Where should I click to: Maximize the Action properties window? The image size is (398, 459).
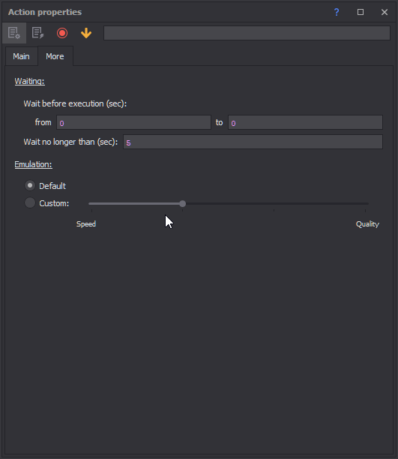coord(361,12)
